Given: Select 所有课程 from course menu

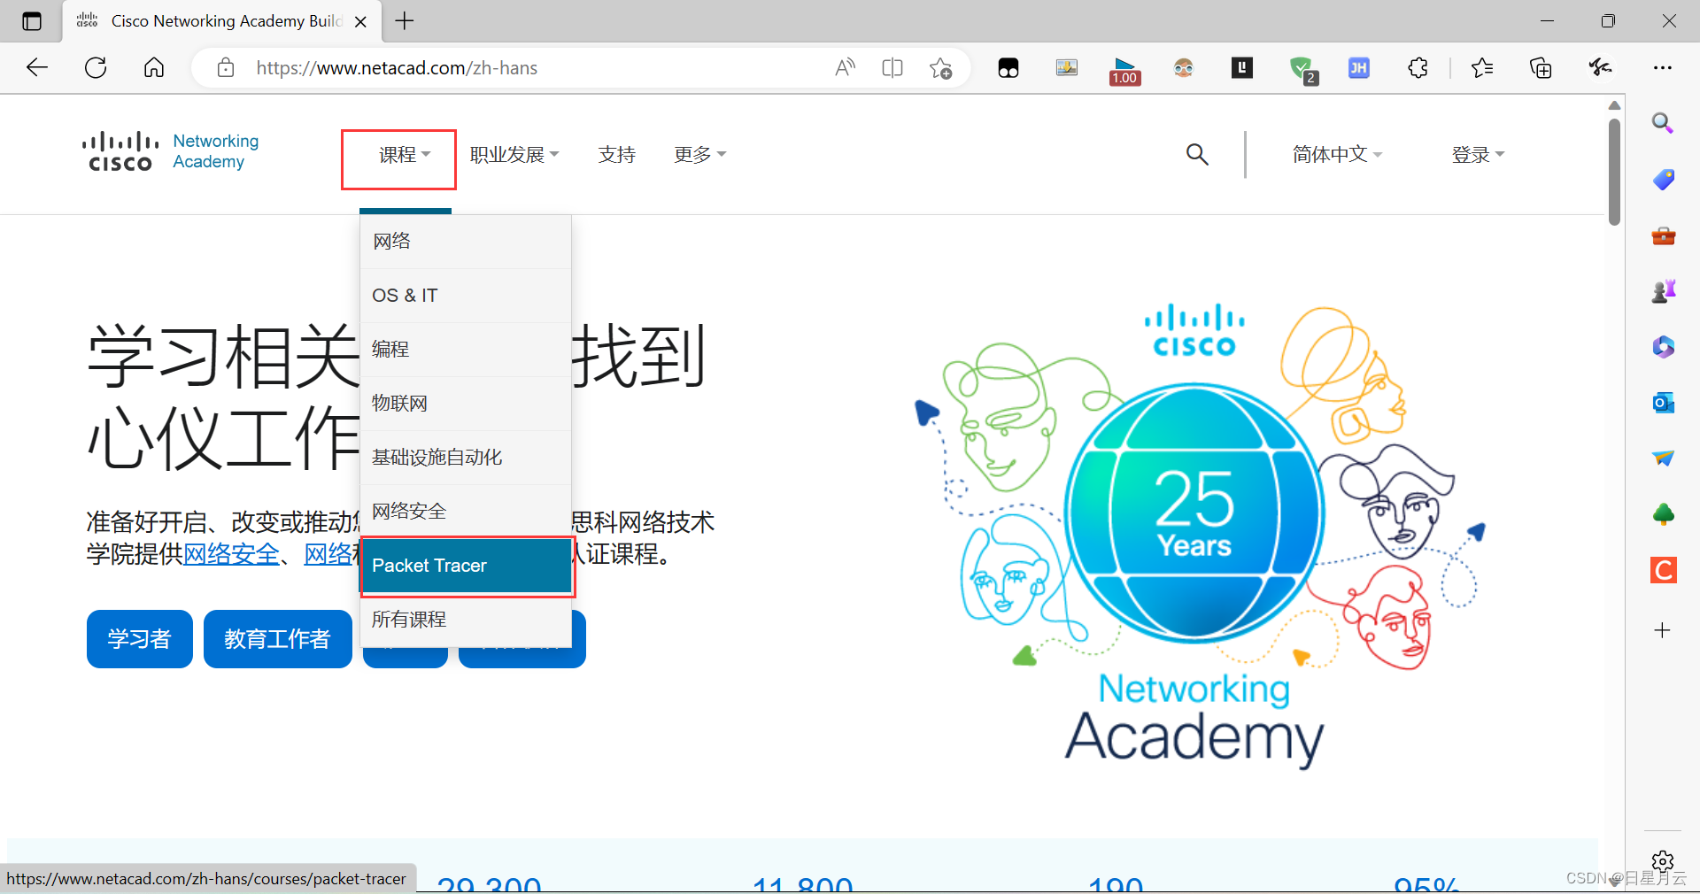Looking at the screenshot, I should click(466, 620).
